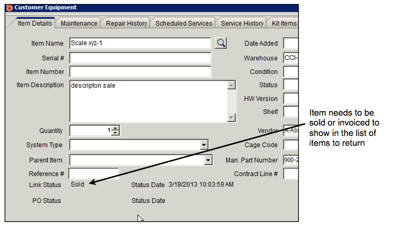Focus the Item Number field
This screenshot has height=226, width=398.
click(x=140, y=71)
